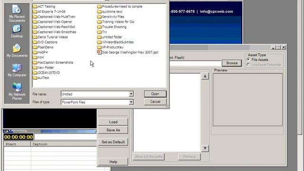Select Captioned-Web-MuleTrain folder
The width and height of the screenshot is (304, 171).
pyautogui.click(x=54, y=17)
